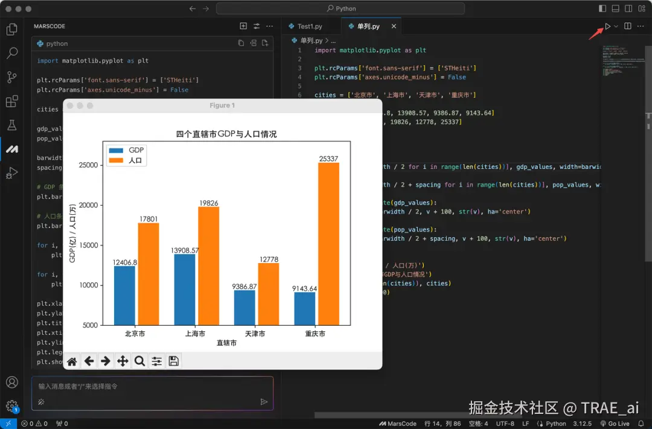652x429 pixels.
Task: Select interpreter 3.12.5 in status bar
Action: (x=582, y=424)
